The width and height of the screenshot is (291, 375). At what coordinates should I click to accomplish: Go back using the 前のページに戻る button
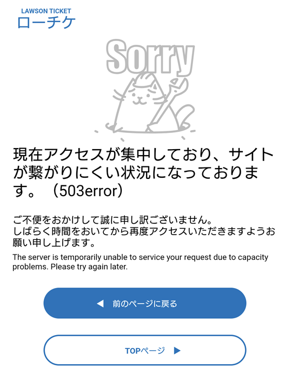(145, 303)
